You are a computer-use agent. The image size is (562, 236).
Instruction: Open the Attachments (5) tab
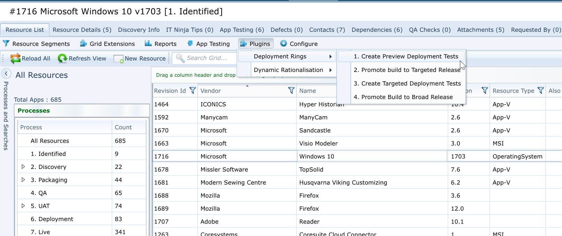pos(481,30)
